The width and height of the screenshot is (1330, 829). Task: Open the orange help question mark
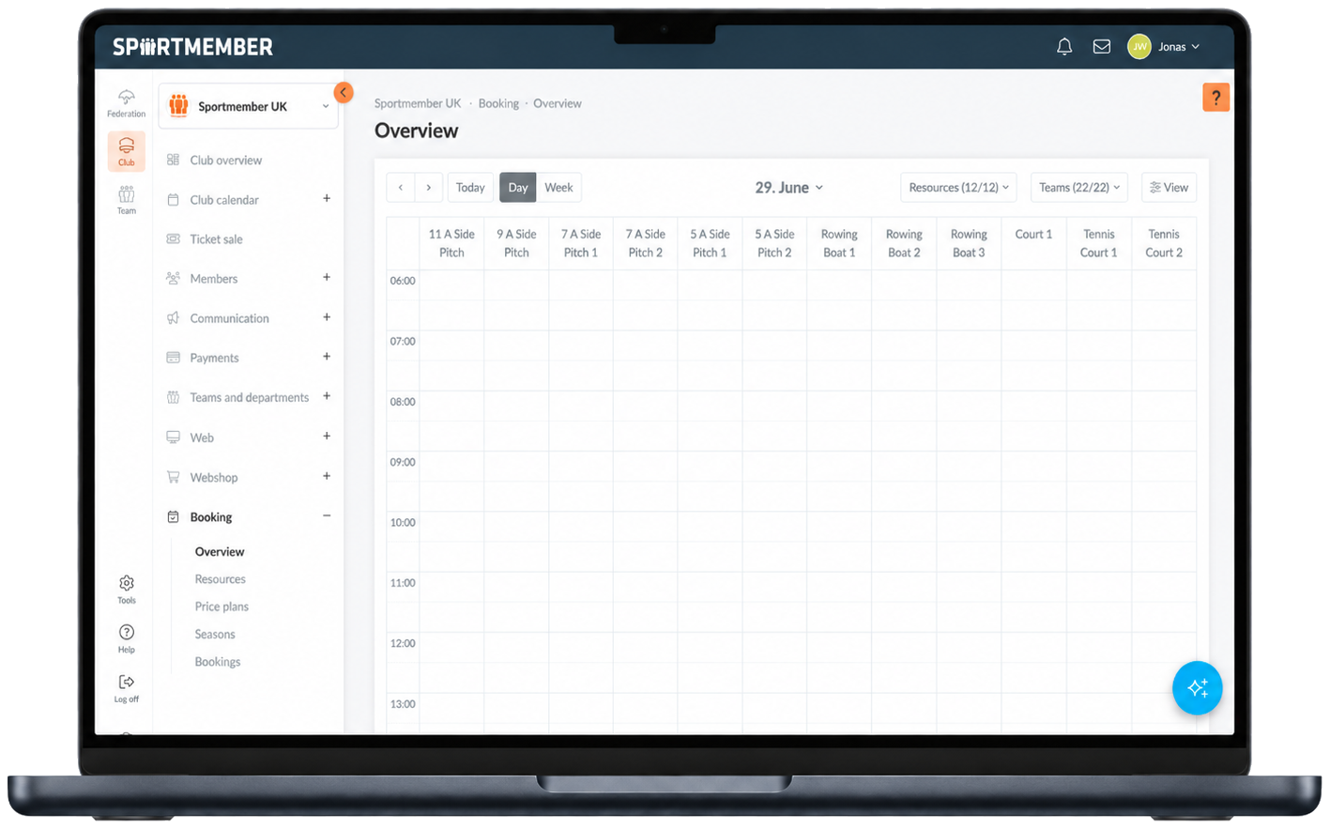pos(1215,97)
